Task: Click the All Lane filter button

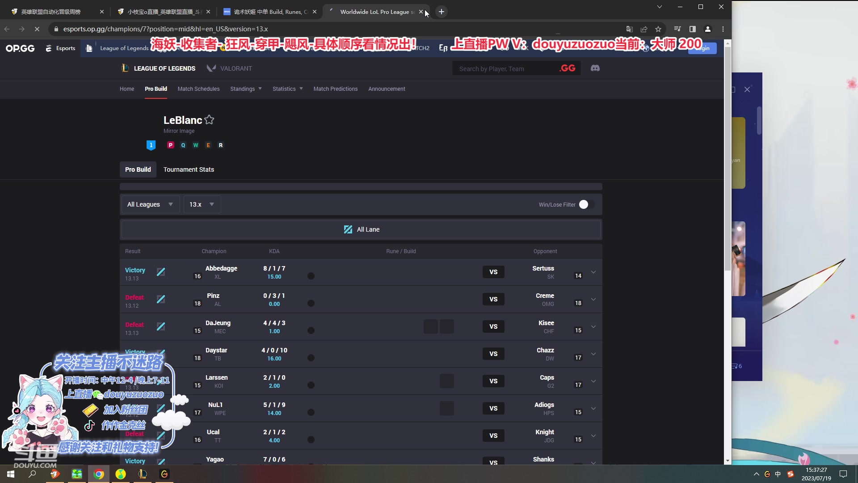Action: pos(361,229)
